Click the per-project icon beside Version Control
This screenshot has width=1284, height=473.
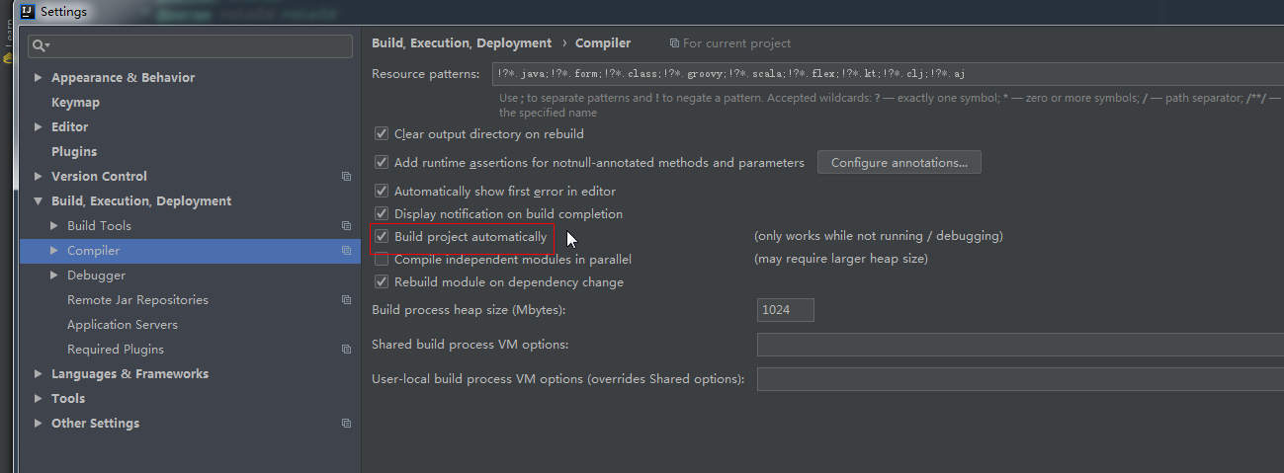[x=346, y=177]
